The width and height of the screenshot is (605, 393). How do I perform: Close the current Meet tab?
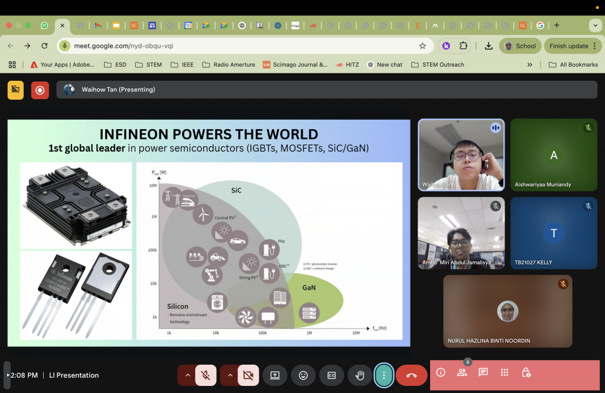[x=62, y=25]
